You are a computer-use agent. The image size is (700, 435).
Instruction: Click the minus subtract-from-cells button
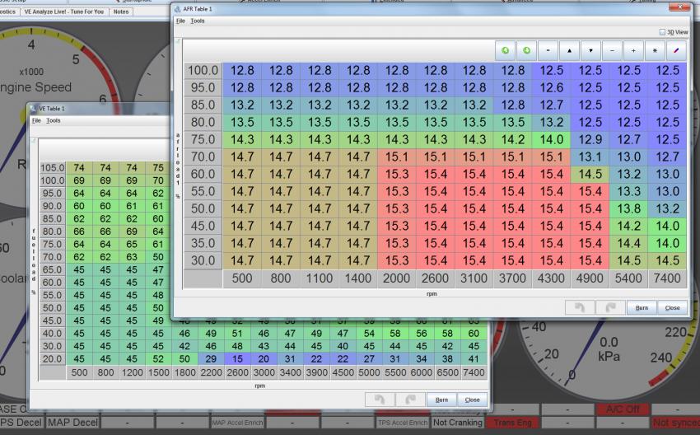pos(612,50)
